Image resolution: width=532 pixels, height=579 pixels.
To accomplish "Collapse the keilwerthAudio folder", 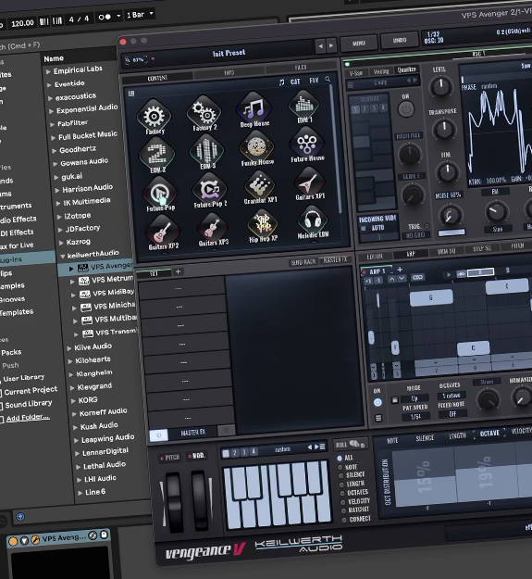I will point(62,256).
